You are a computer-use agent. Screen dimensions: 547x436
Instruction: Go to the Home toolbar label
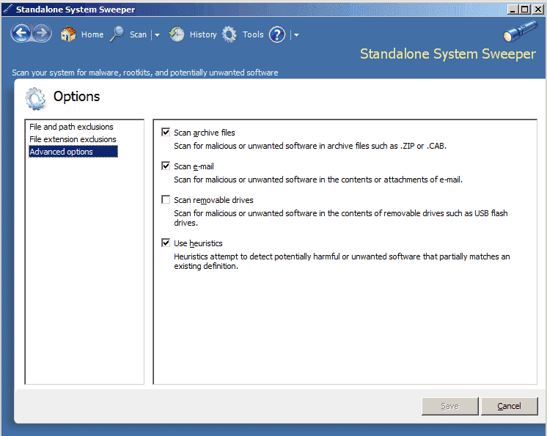(x=92, y=34)
